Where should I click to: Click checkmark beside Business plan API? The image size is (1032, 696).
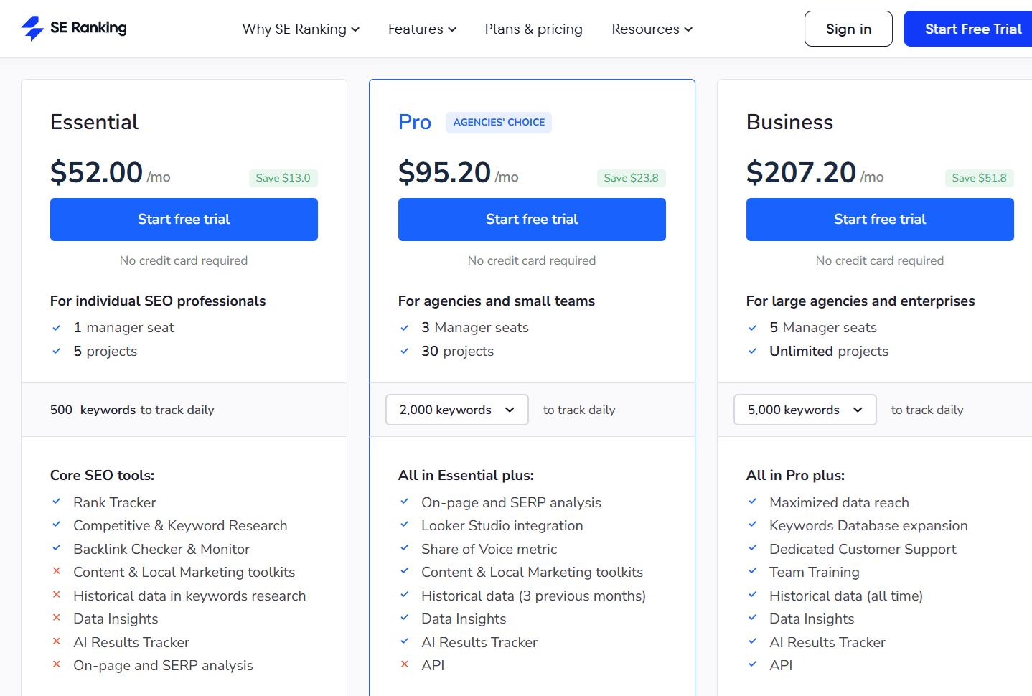pos(752,664)
